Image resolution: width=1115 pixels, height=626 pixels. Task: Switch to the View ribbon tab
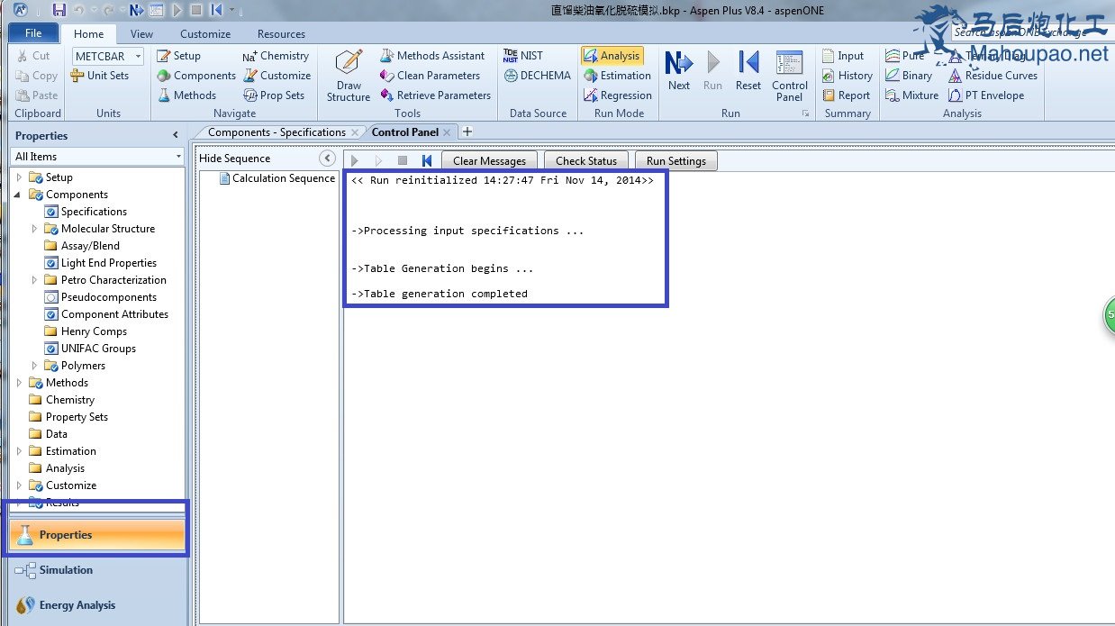(141, 34)
